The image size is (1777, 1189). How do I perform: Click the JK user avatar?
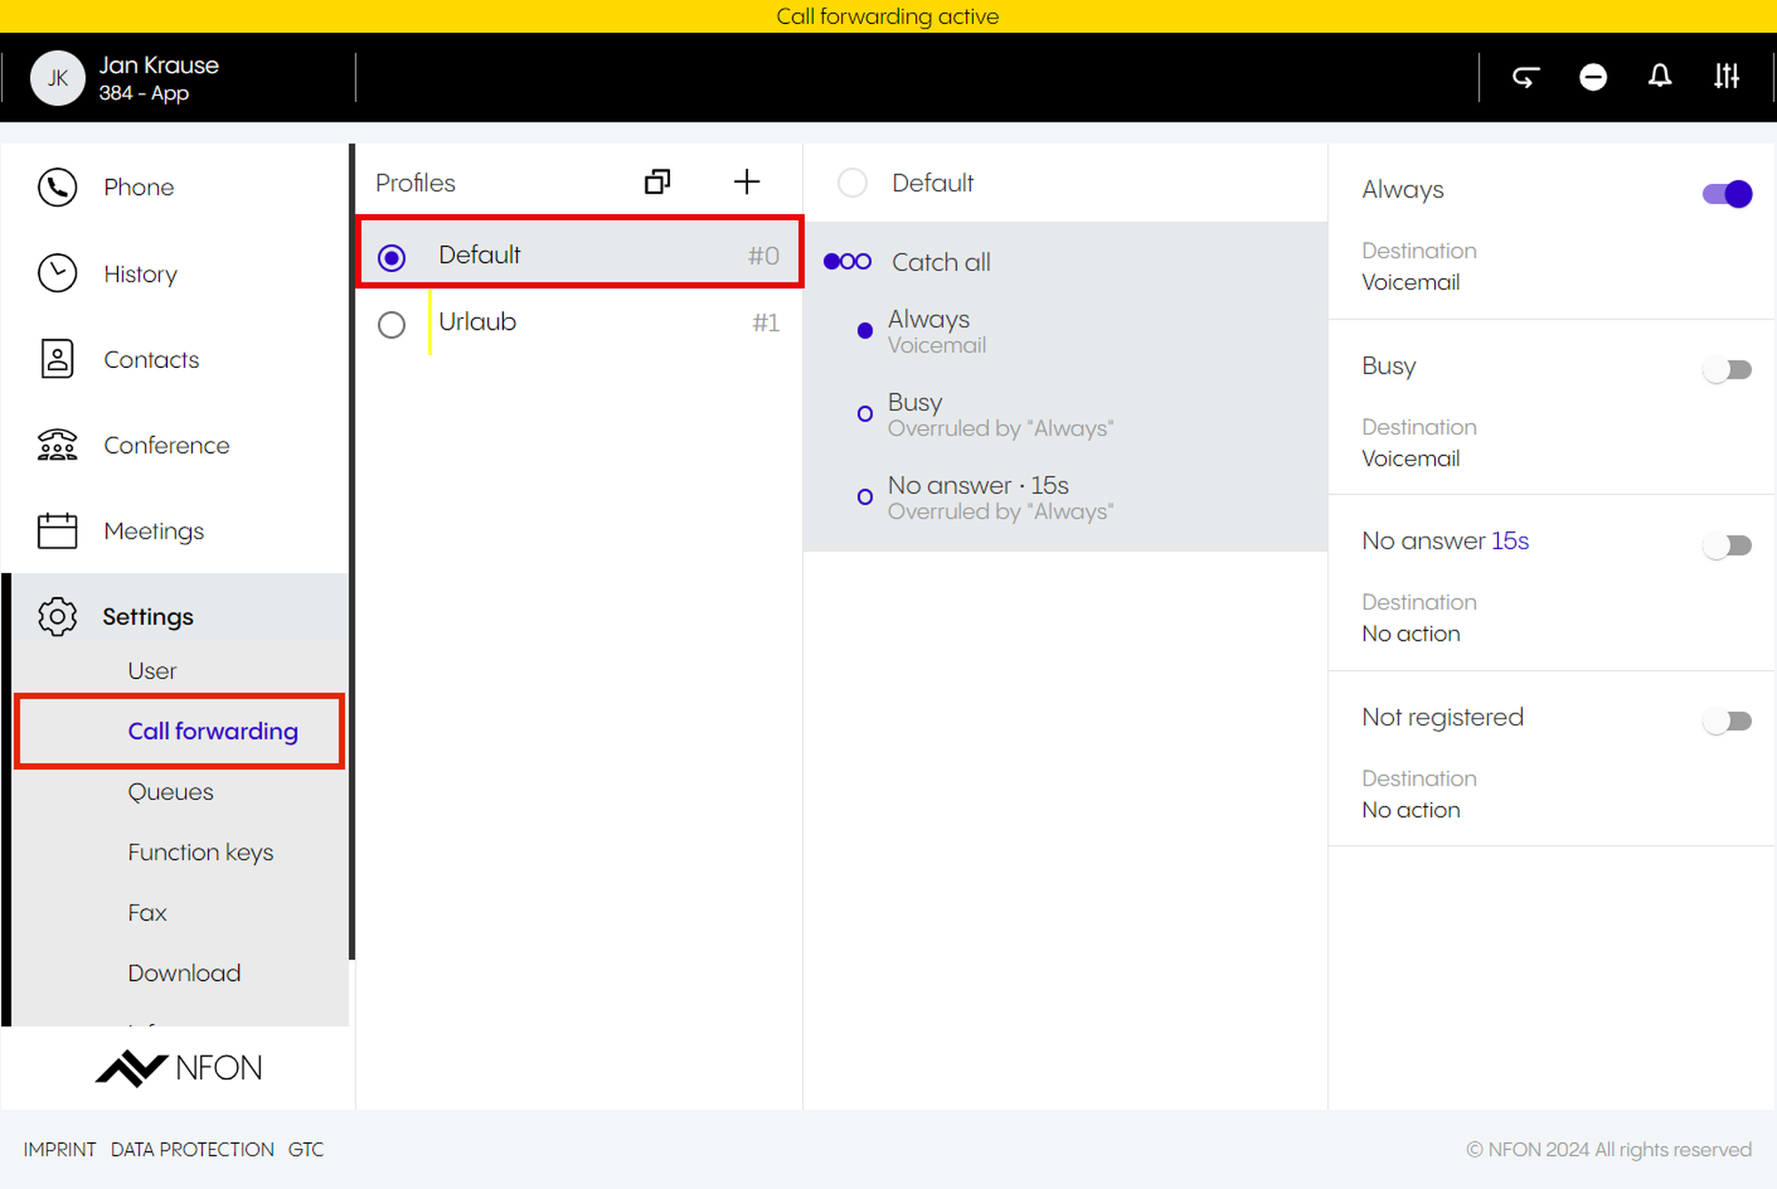(x=58, y=78)
